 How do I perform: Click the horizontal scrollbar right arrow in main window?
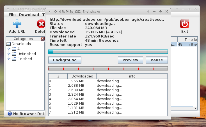pyautogui.click(x=195, y=108)
